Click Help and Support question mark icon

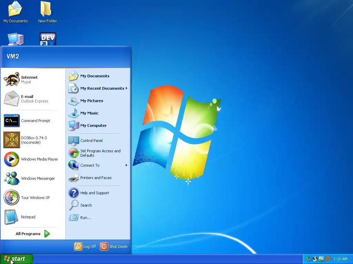74,193
